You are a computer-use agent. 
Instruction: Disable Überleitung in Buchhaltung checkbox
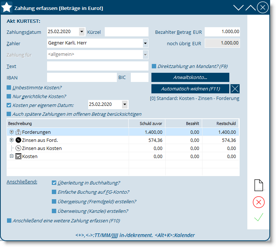[54, 183]
